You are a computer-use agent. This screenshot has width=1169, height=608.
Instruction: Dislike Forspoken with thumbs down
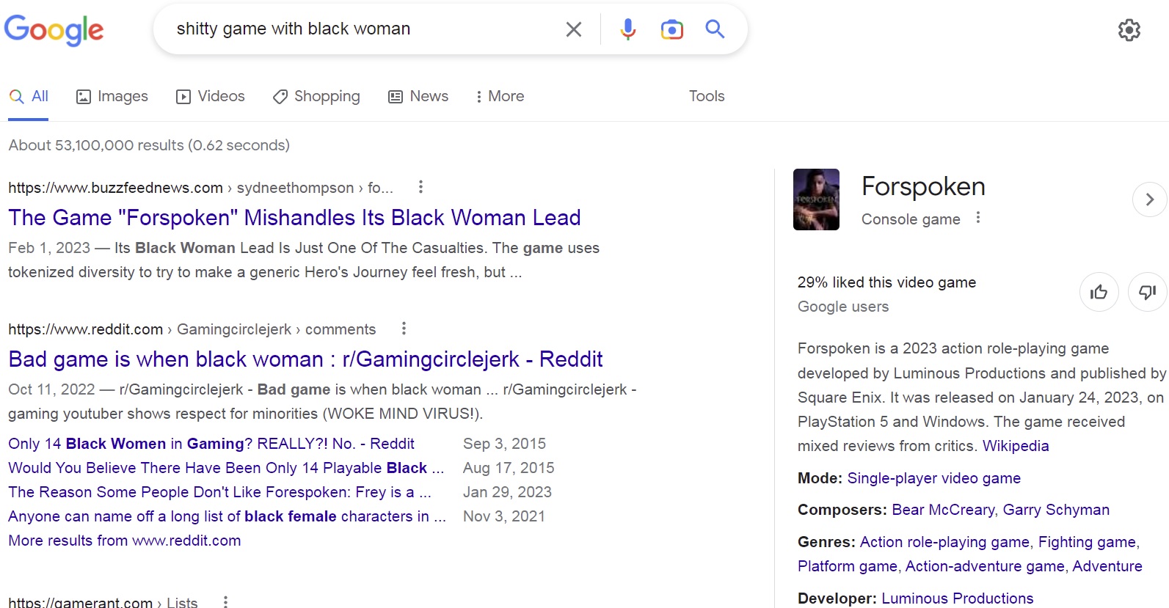click(1147, 293)
